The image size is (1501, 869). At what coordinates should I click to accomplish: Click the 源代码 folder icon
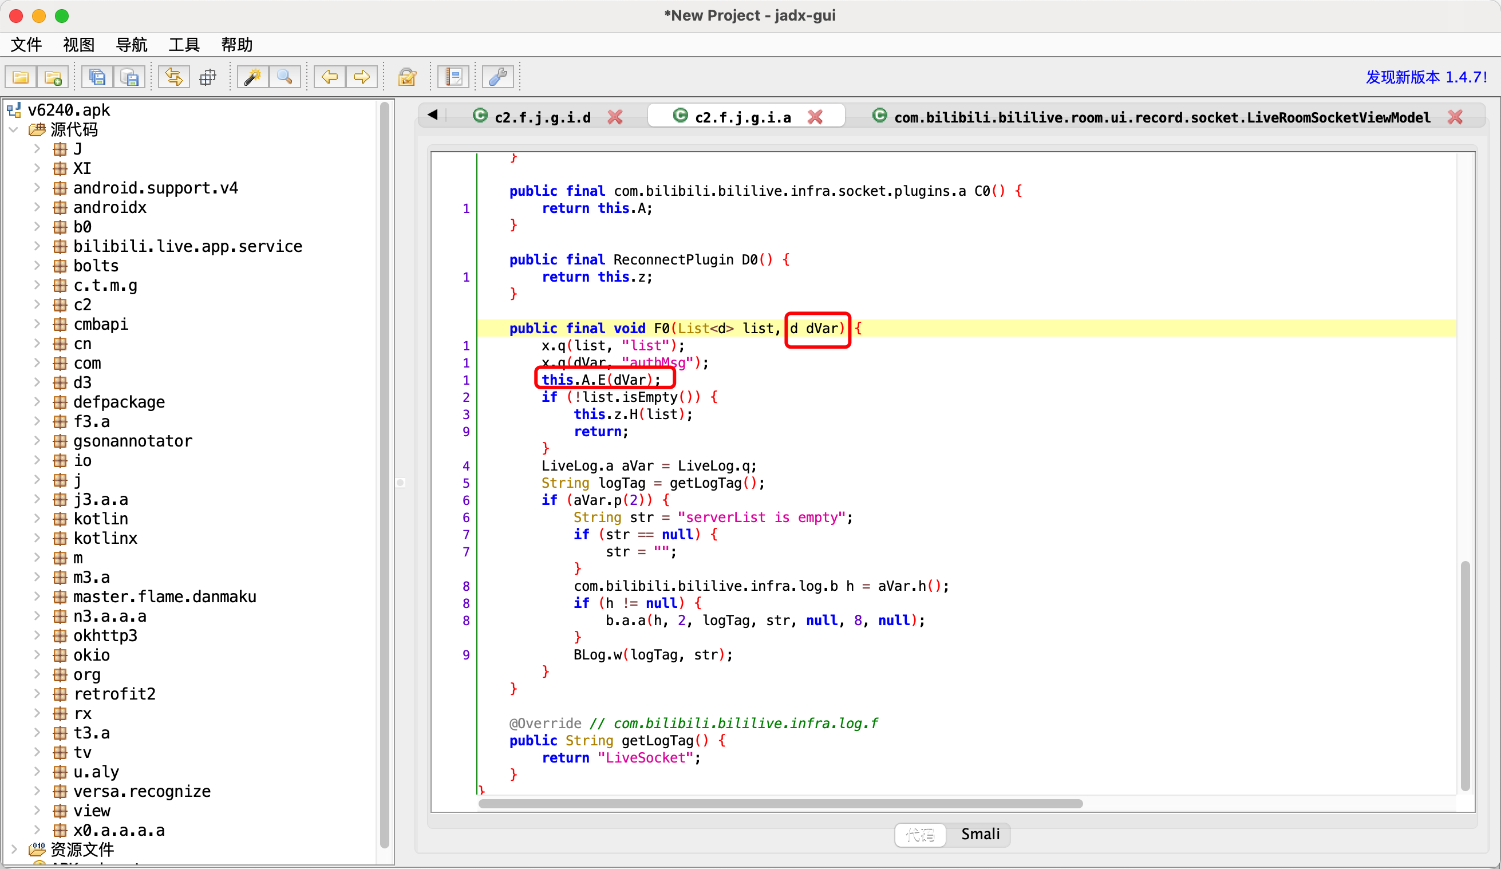point(37,129)
